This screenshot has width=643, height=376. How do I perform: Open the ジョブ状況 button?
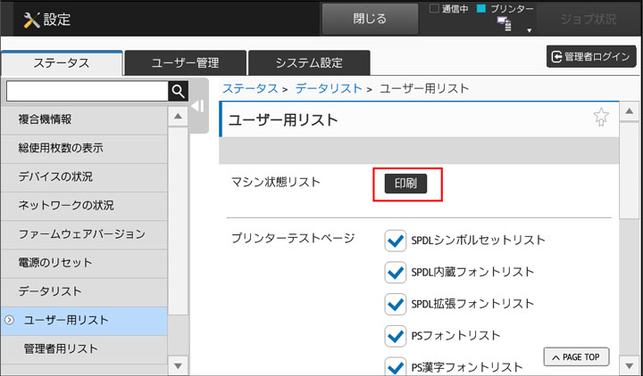(x=589, y=20)
